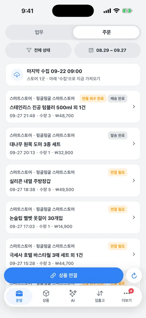146x318 pixels.
Task: Expand the 실리콘 내열 주방장갑 order chevron
Action: [134, 181]
